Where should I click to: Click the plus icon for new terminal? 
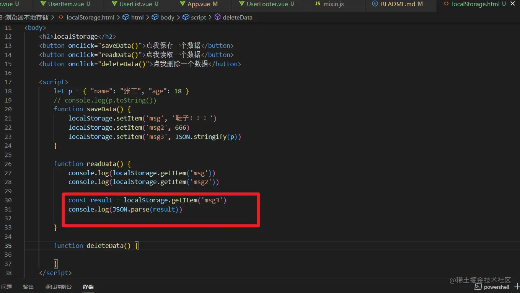coord(517,286)
